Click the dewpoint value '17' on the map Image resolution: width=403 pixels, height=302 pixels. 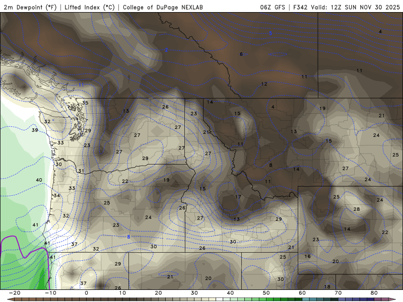point(238,197)
